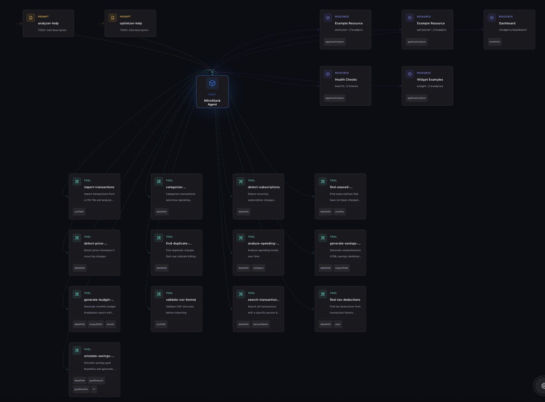
Task: Click the analyzer-help prompt document icon
Action: pyautogui.click(x=30, y=18)
